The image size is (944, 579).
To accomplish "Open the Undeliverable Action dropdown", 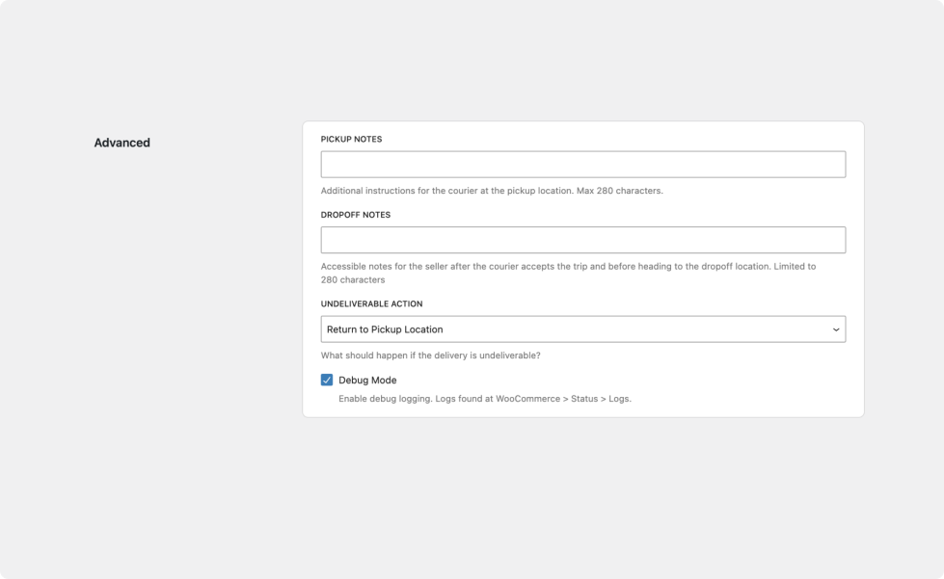I will [582, 329].
